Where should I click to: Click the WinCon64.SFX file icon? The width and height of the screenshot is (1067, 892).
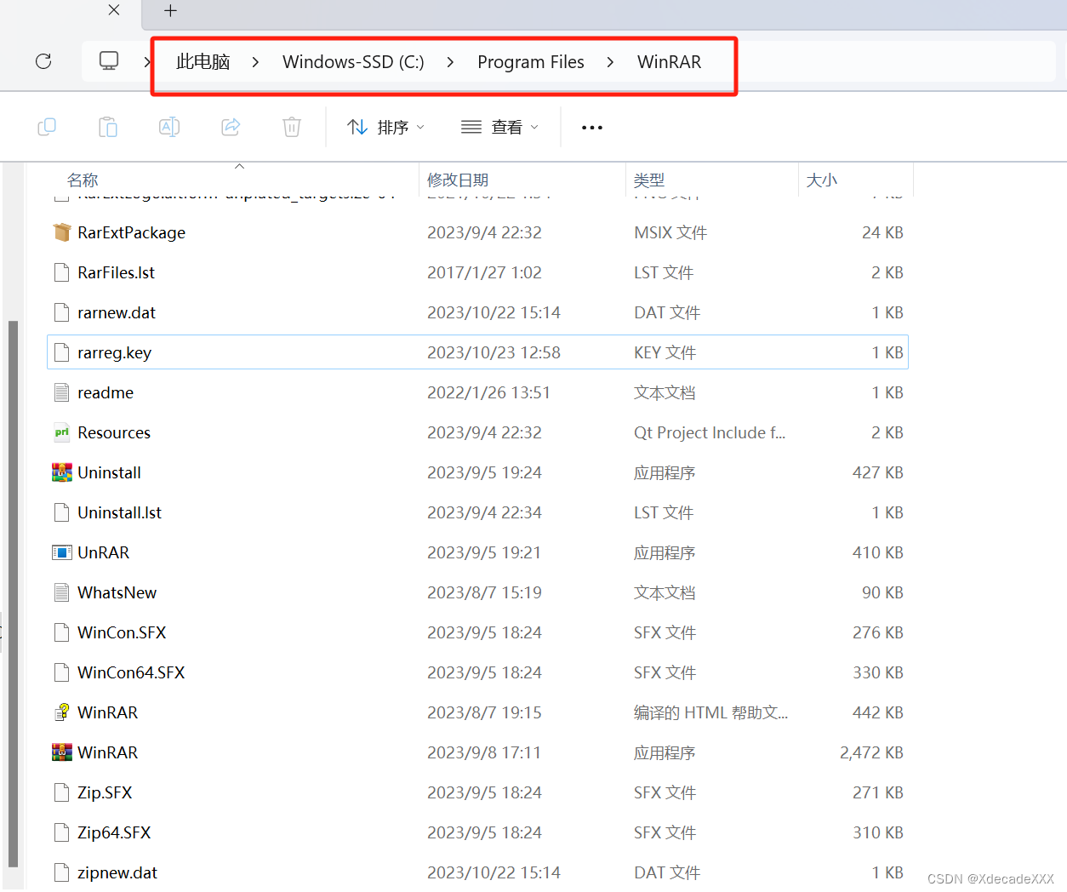point(62,672)
